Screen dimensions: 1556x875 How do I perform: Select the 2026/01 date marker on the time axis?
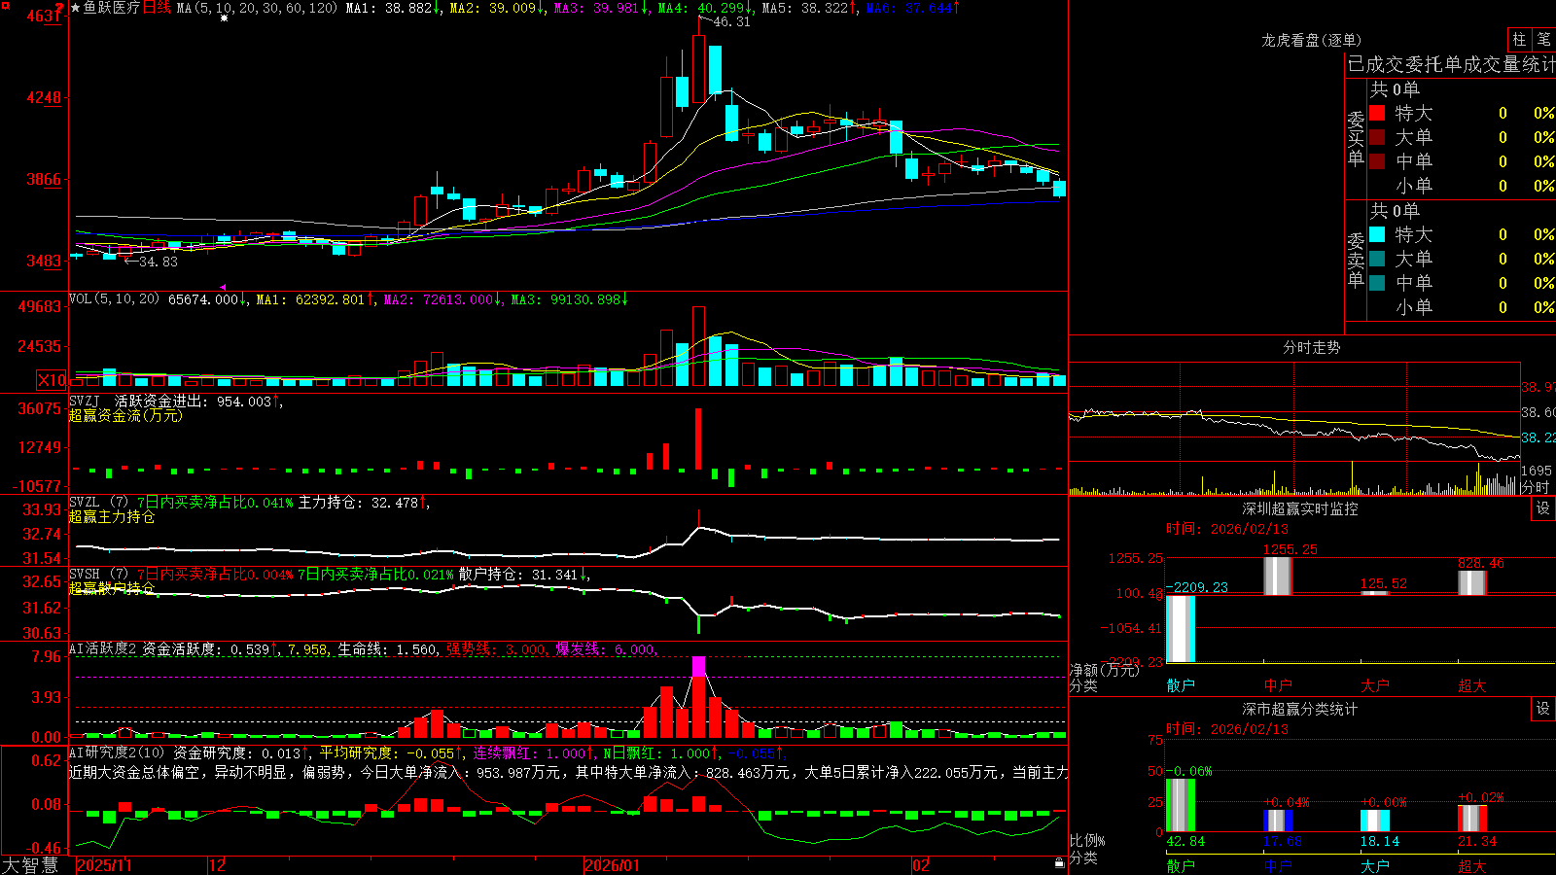pyautogui.click(x=613, y=865)
